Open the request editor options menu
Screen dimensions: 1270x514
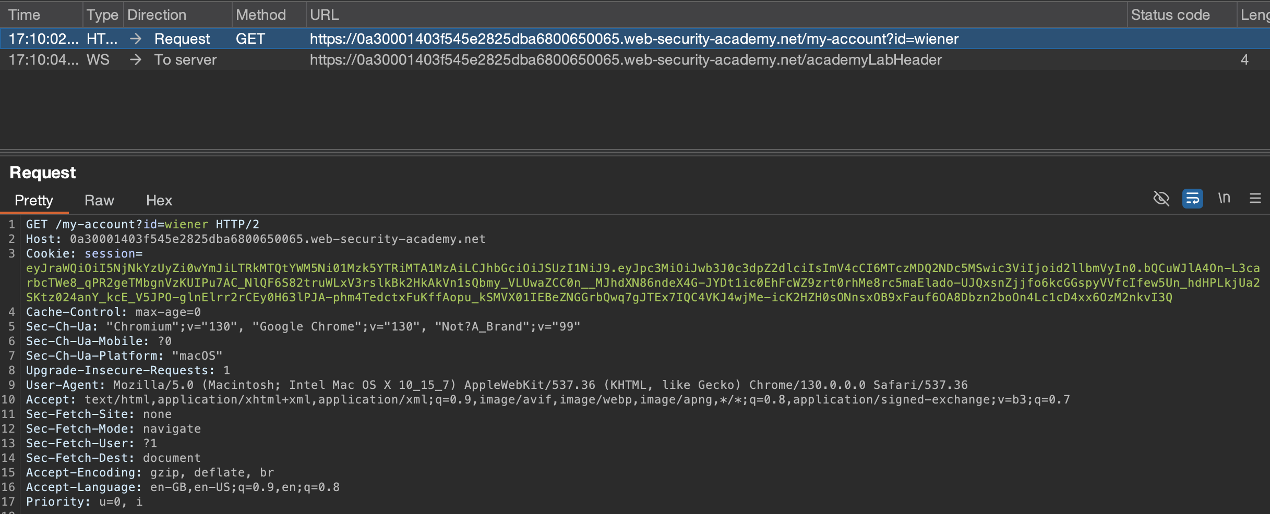tap(1255, 199)
